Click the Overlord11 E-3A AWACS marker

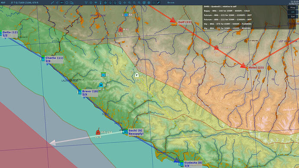pos(101,85)
